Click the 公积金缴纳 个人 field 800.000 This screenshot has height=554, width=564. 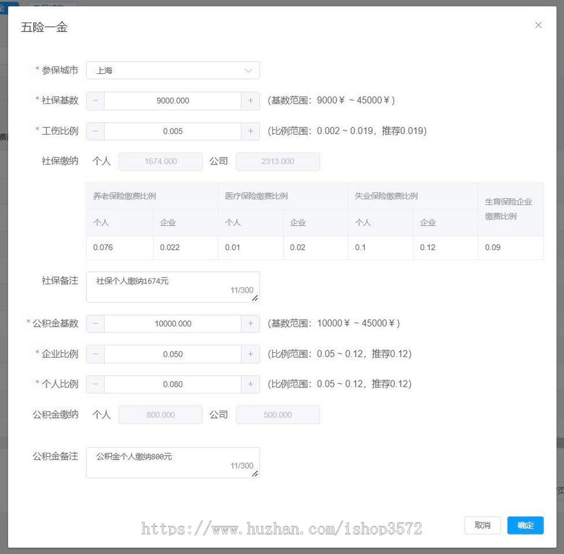(x=160, y=415)
